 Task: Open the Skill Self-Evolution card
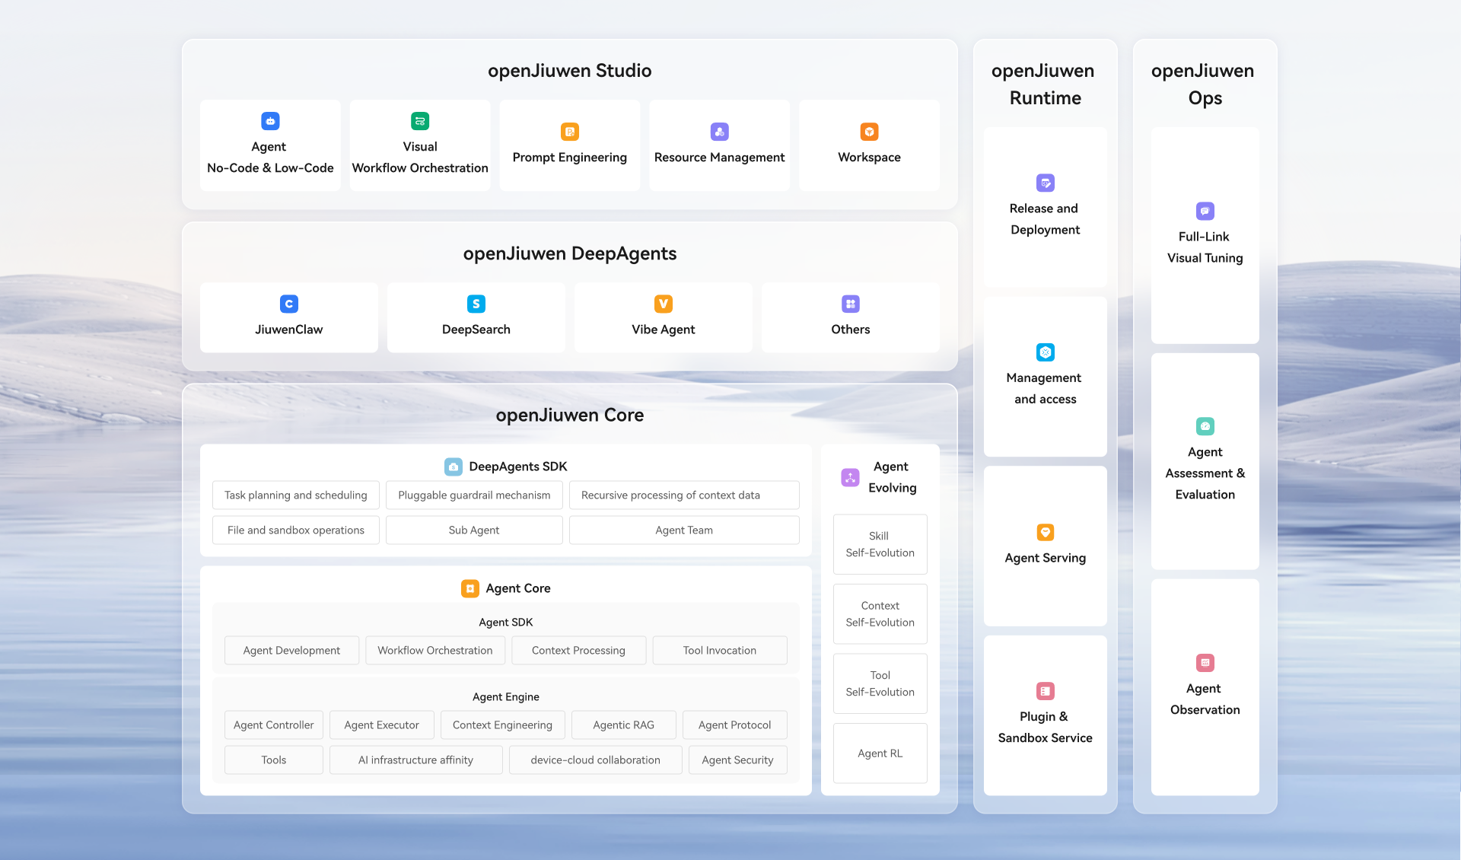tap(880, 544)
